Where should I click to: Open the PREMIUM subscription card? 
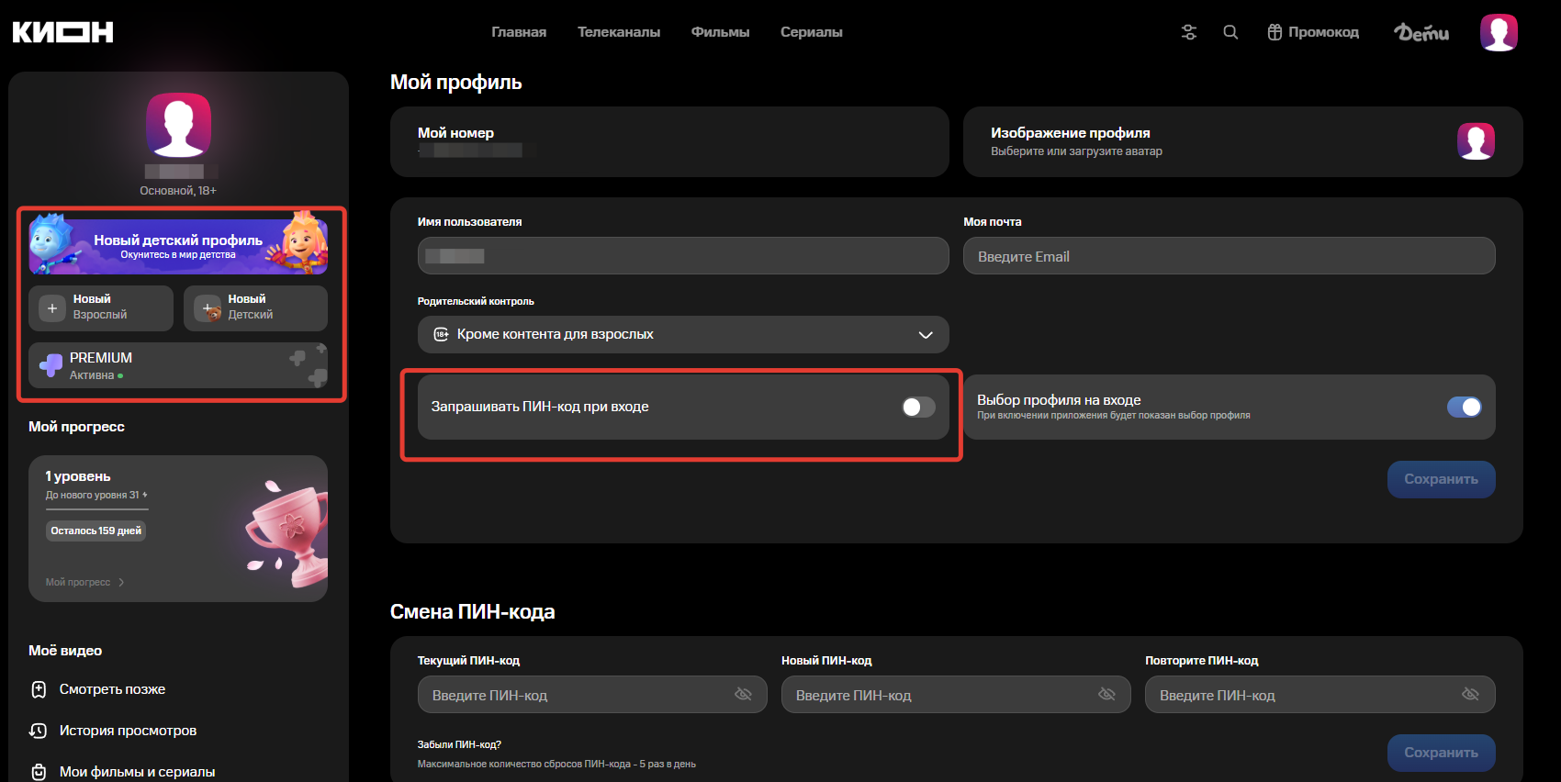tap(177, 365)
